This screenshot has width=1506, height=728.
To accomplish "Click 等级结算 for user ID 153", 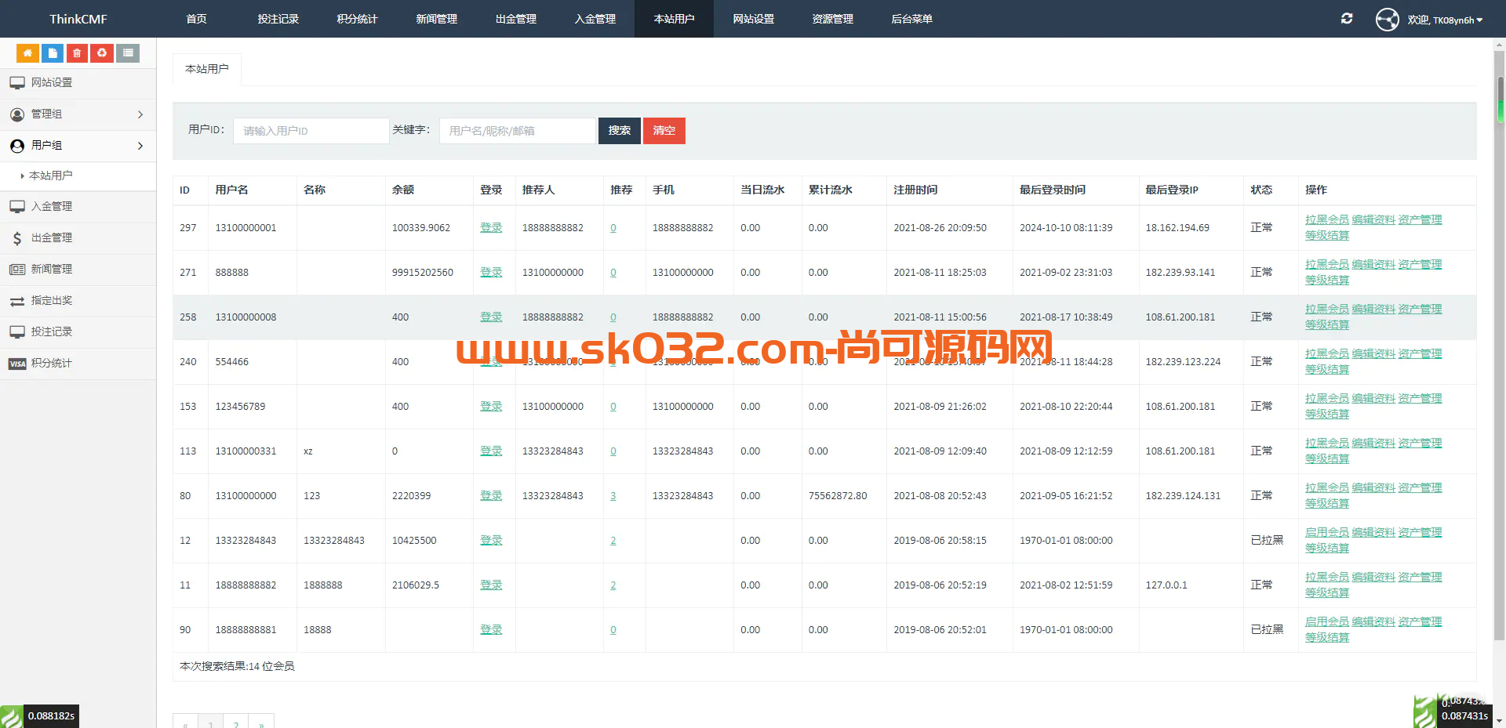I will tap(1327, 415).
